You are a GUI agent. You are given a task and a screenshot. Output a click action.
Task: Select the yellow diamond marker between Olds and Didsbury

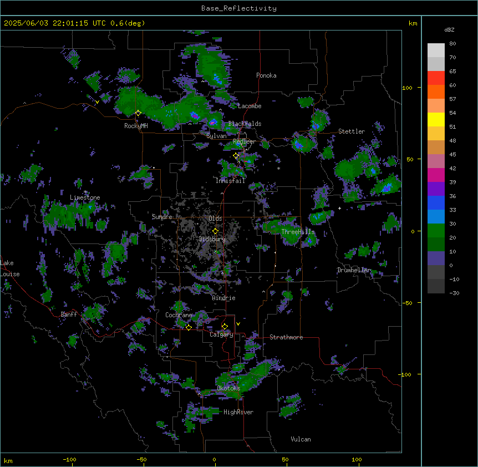216,231
